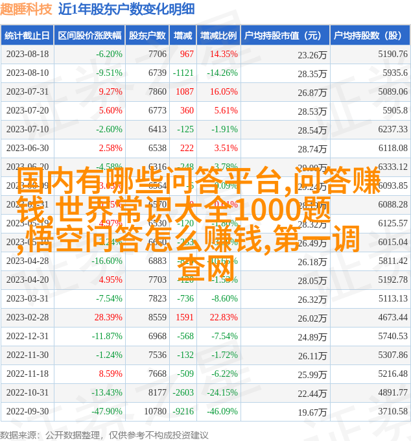Click average shares value 6237.33

pos(393,129)
